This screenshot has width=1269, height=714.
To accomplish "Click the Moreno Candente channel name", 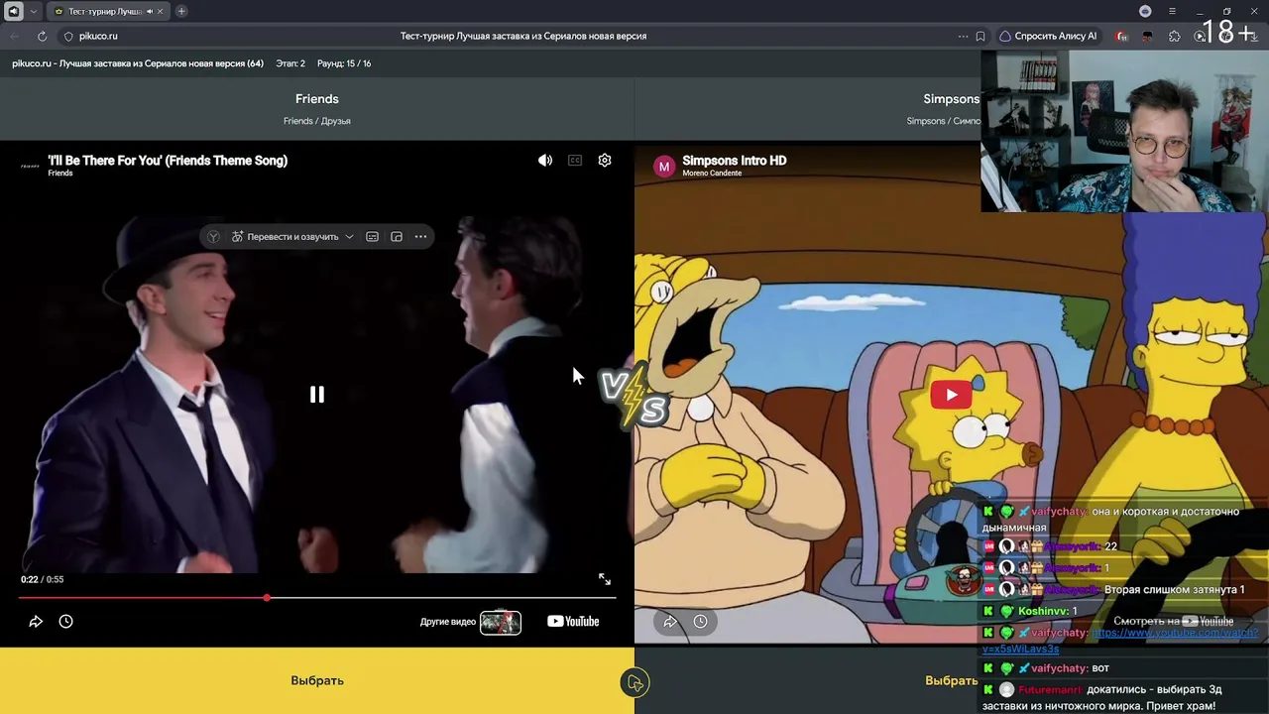I will coord(712,174).
